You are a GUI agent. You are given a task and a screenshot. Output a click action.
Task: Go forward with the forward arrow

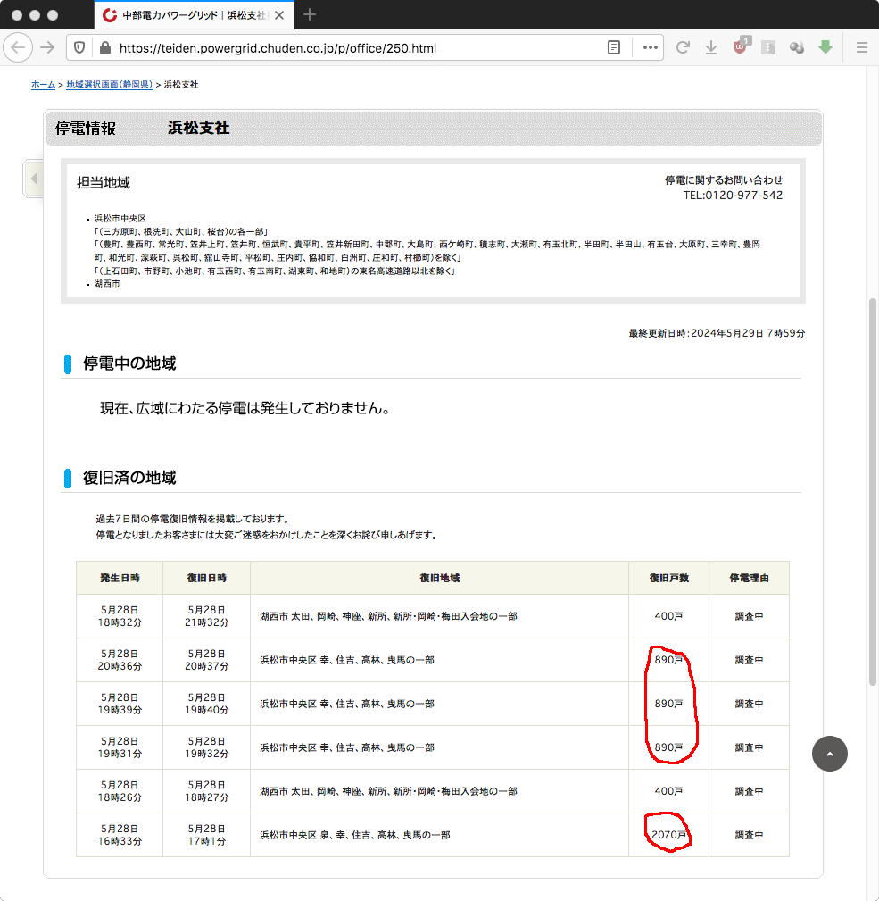point(47,47)
